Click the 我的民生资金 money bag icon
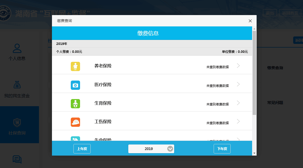 [x=17, y=85]
